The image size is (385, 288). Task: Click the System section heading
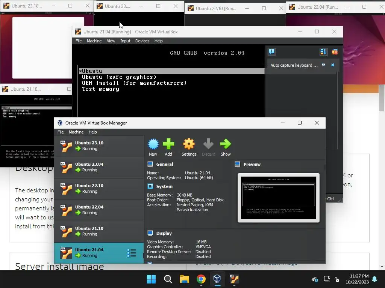[x=164, y=186]
